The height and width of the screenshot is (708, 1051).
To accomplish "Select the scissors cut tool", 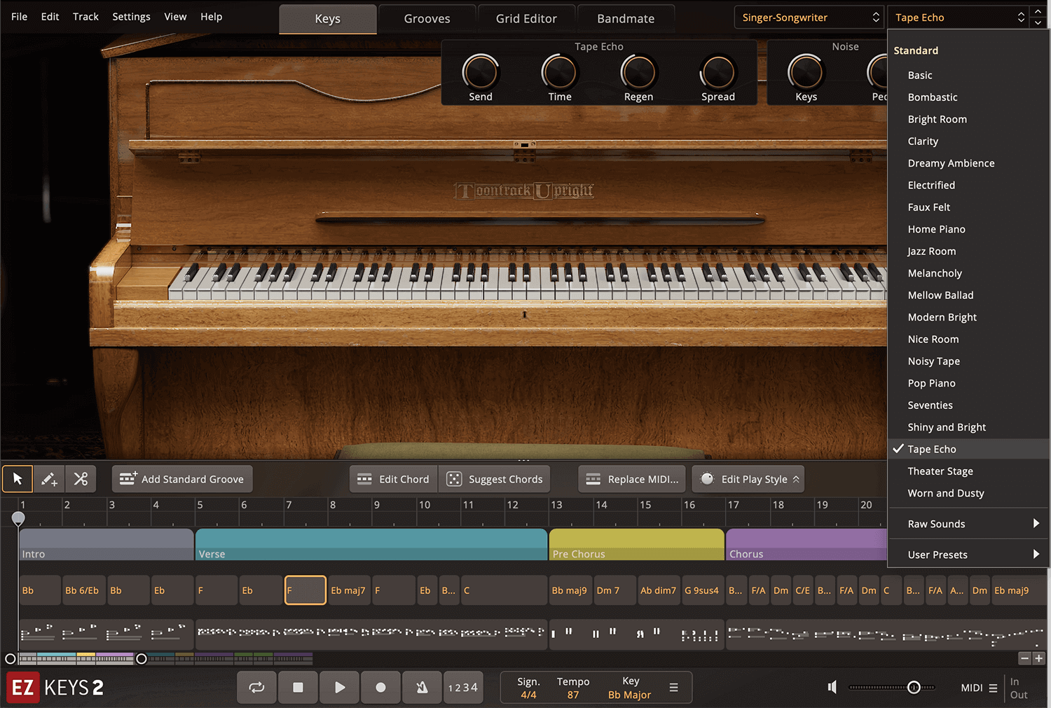I will pos(81,479).
